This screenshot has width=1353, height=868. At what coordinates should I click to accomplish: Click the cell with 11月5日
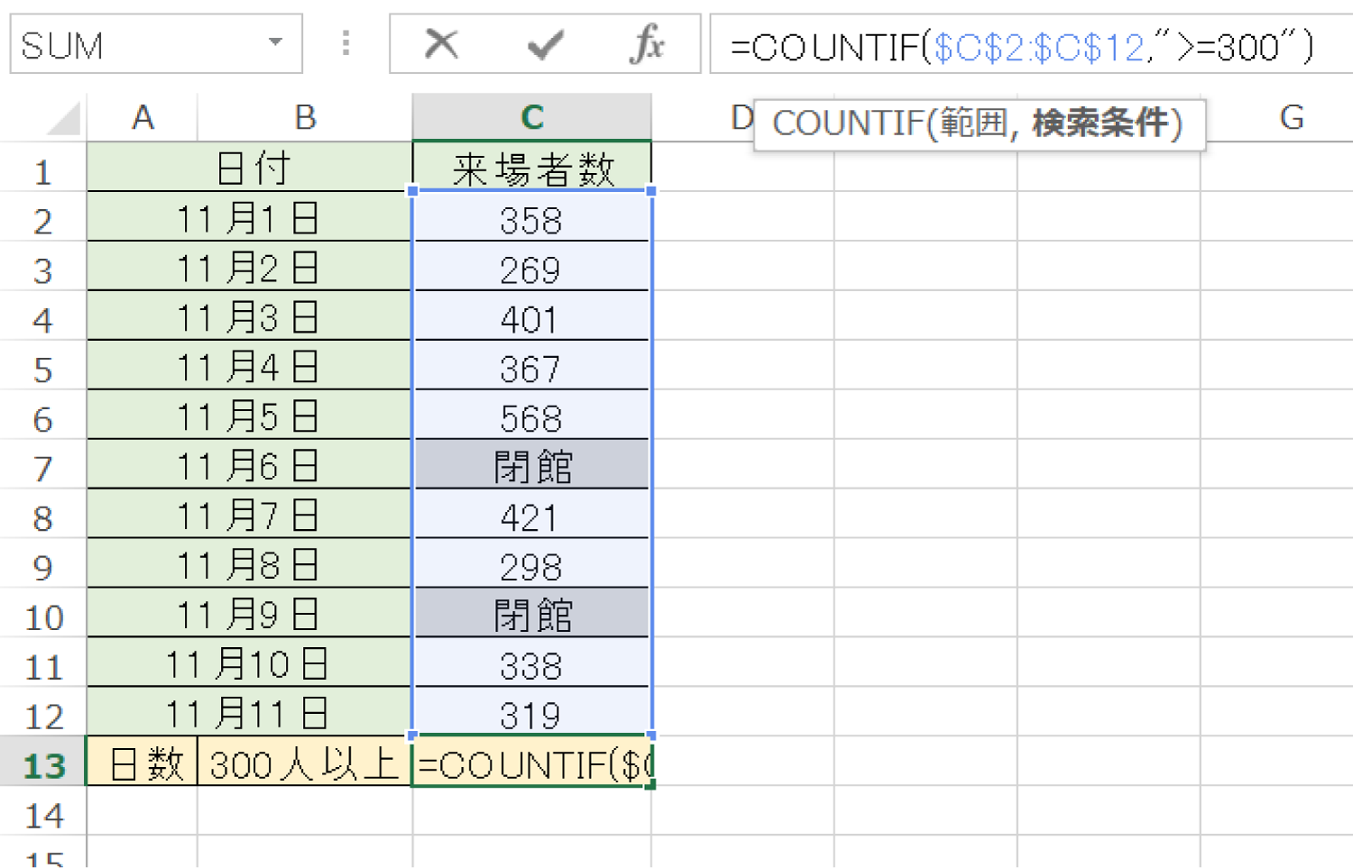click(249, 416)
